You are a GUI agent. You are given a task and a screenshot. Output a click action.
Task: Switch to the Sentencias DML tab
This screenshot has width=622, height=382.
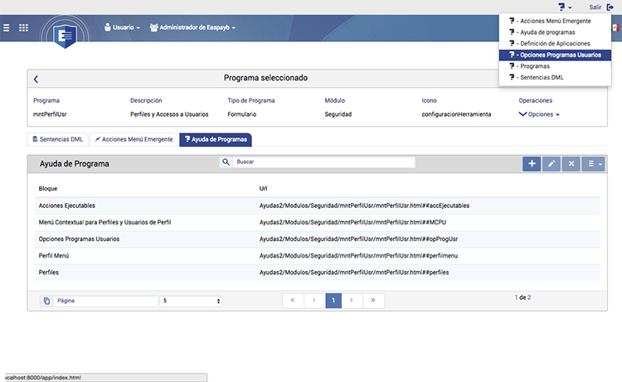click(x=58, y=139)
